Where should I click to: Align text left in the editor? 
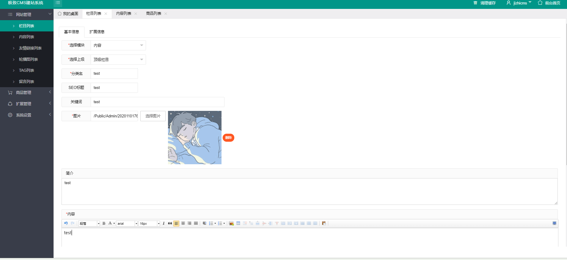point(176,223)
